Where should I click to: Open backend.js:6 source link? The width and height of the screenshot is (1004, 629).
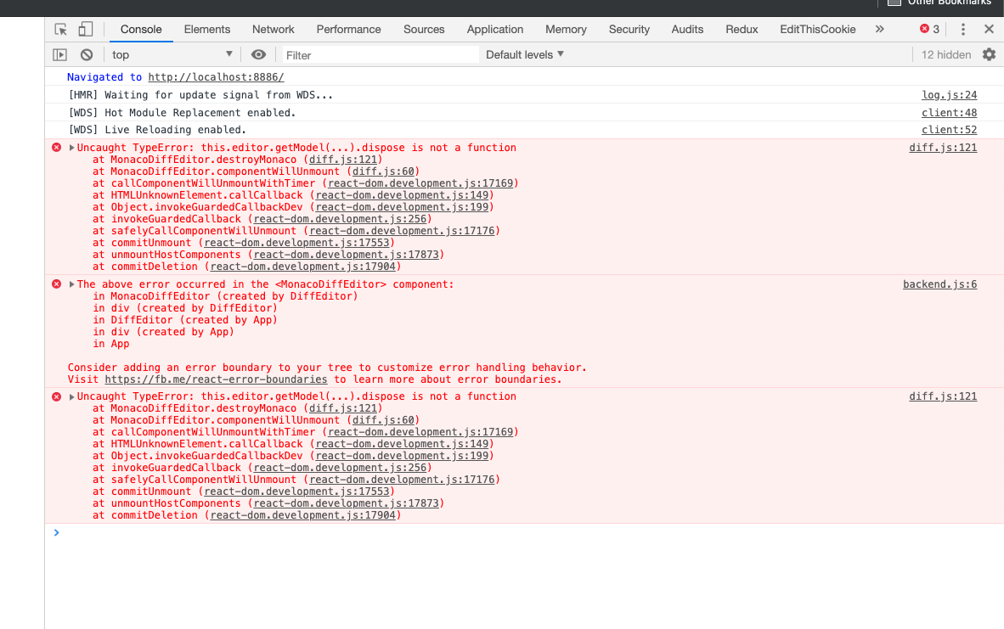940,284
